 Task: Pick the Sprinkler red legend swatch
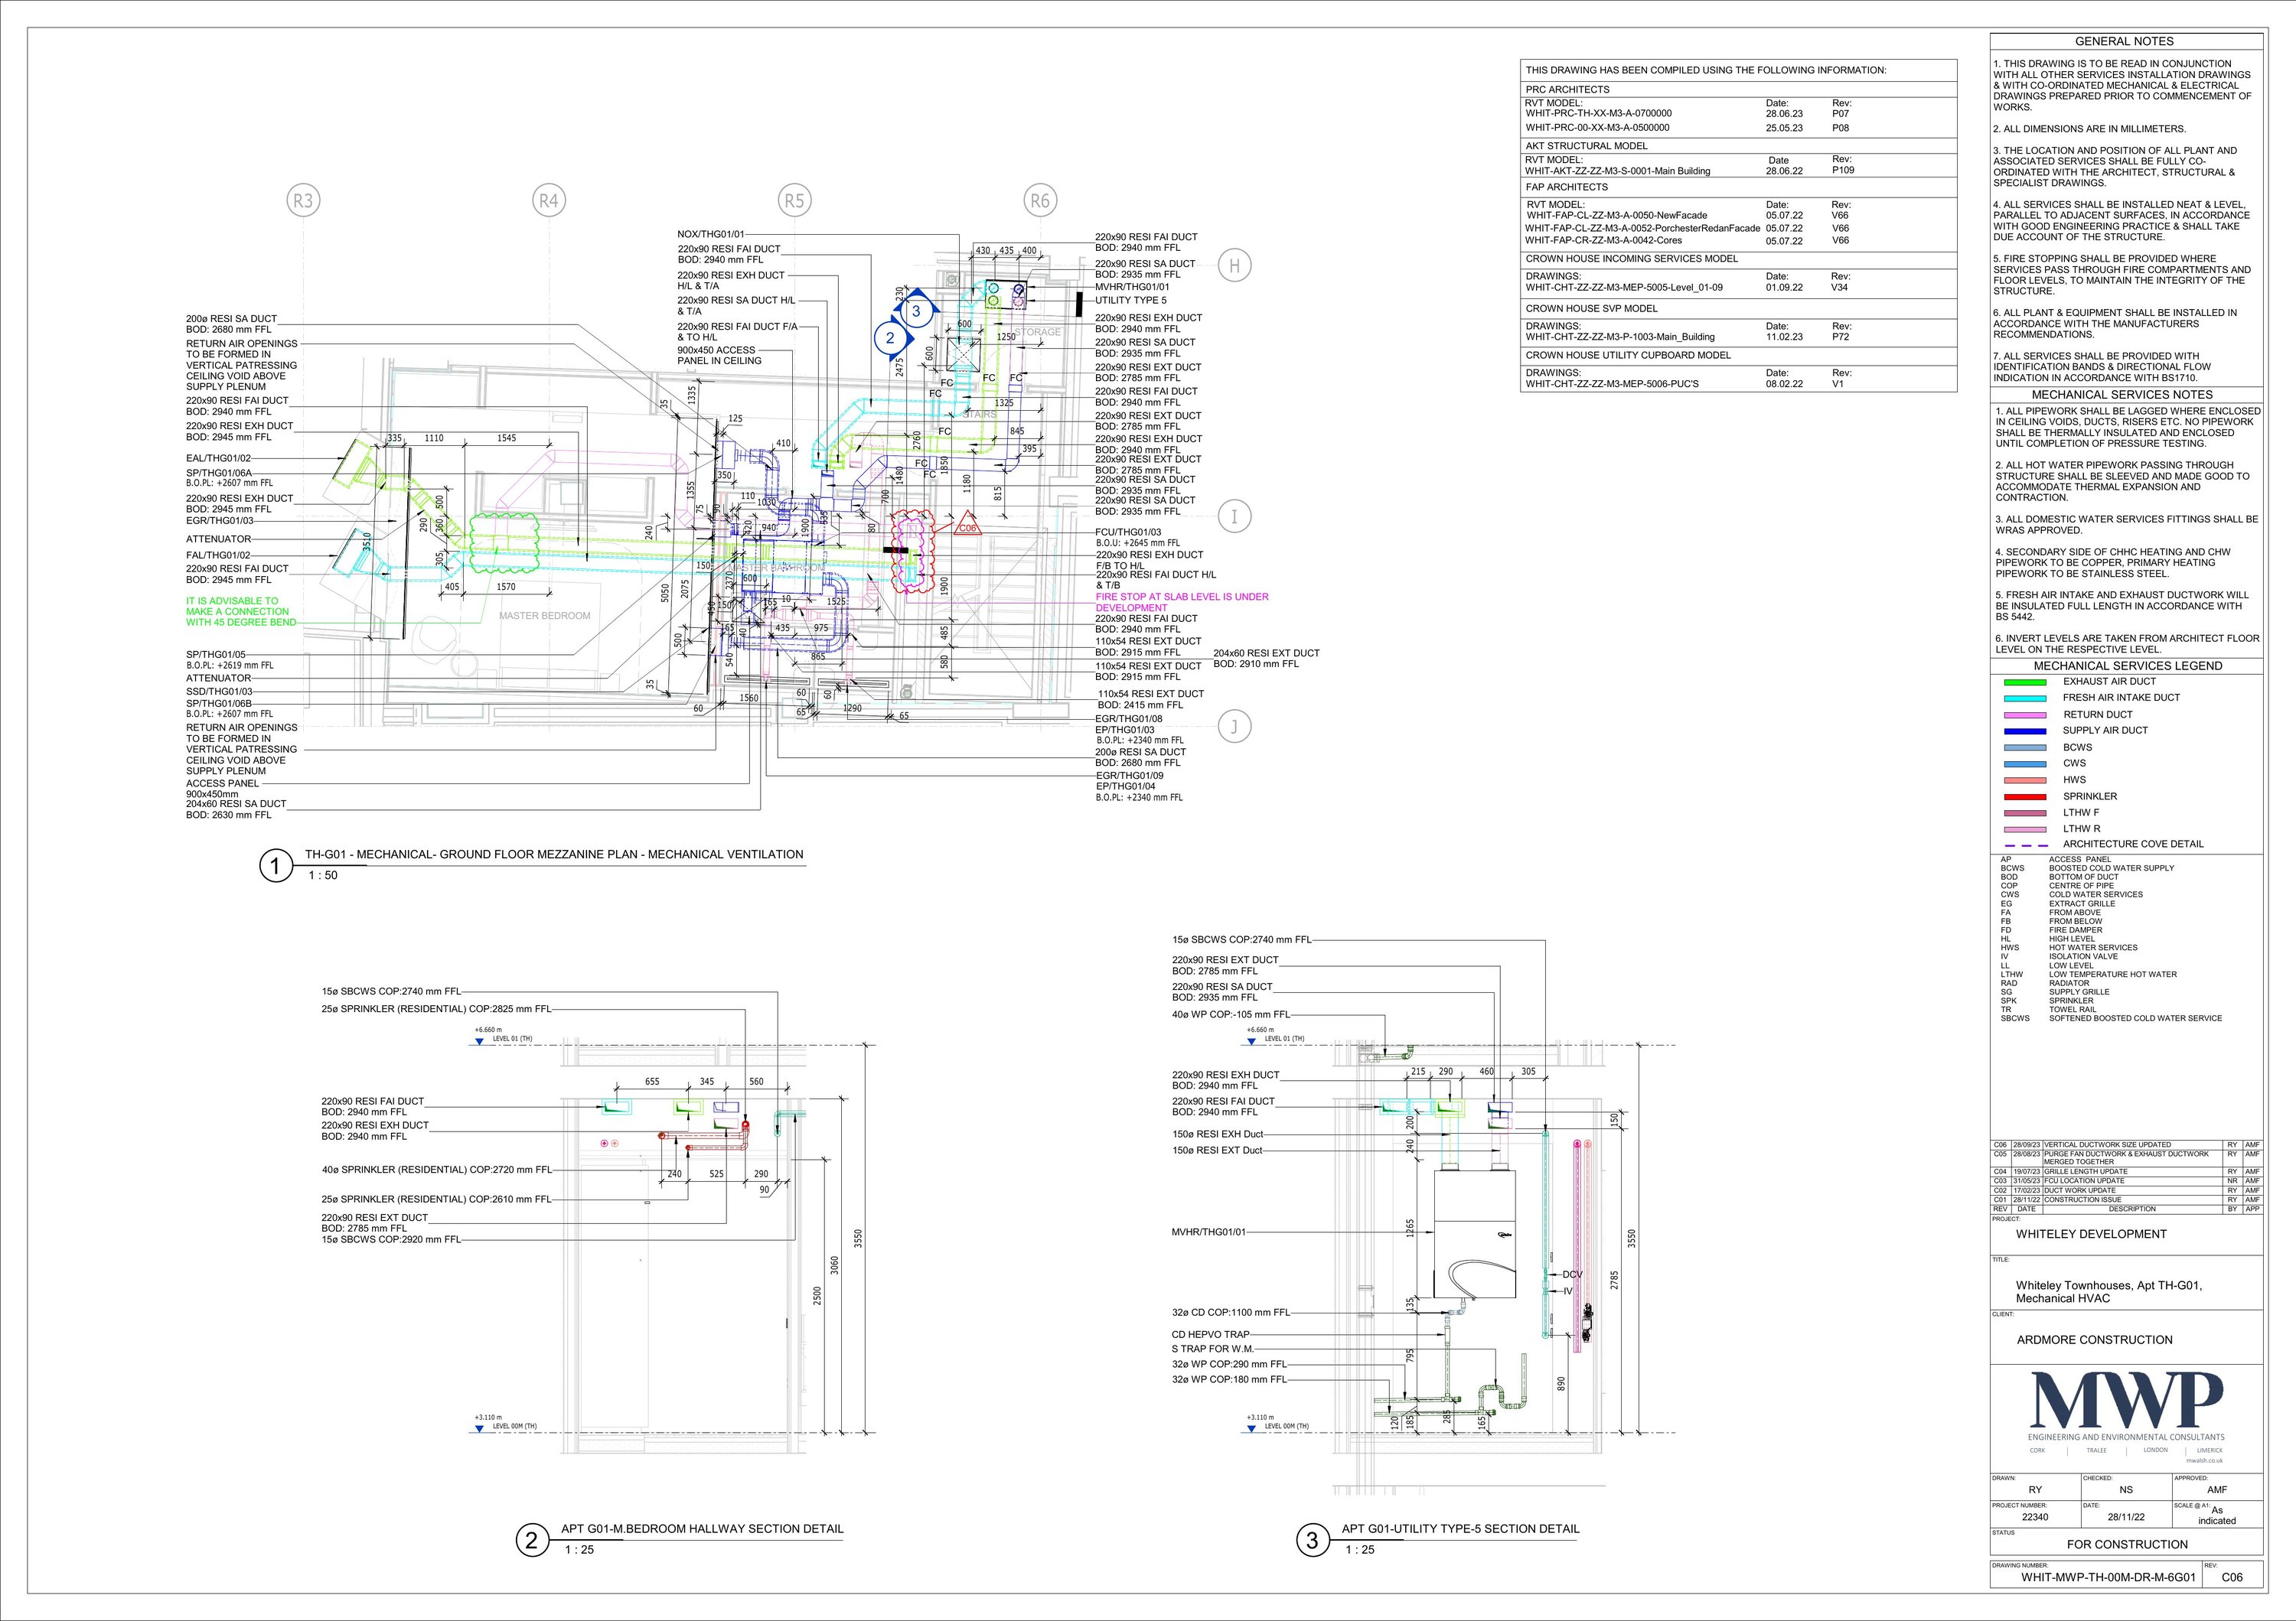coord(2025,796)
